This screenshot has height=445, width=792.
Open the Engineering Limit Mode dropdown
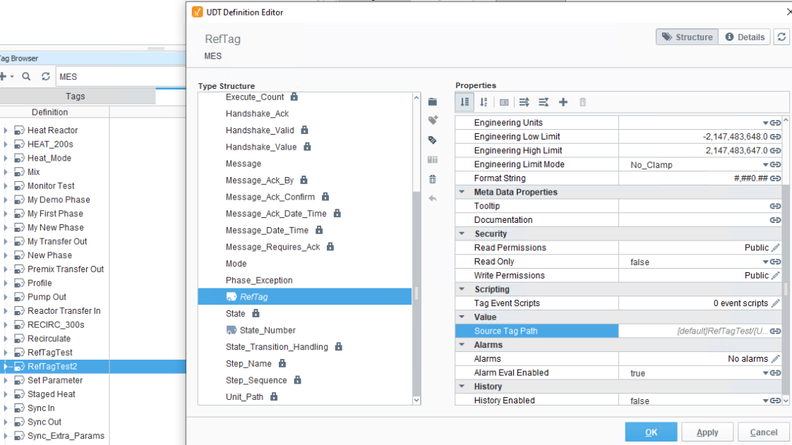[765, 165]
